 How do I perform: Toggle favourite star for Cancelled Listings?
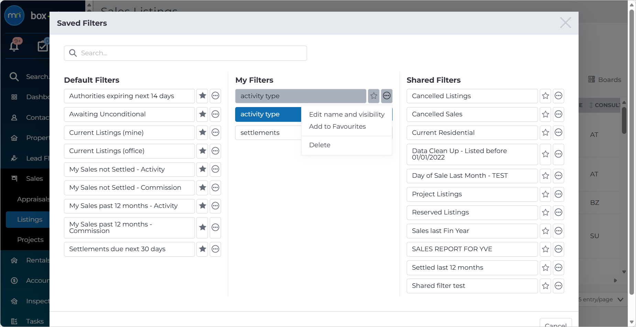pyautogui.click(x=545, y=96)
